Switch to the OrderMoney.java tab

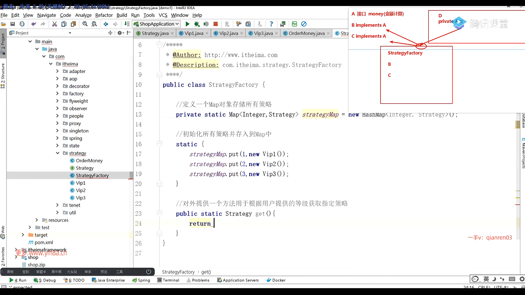(x=307, y=33)
